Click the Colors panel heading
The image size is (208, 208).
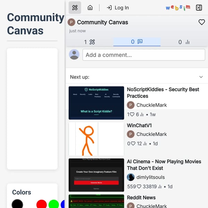click(x=21, y=192)
